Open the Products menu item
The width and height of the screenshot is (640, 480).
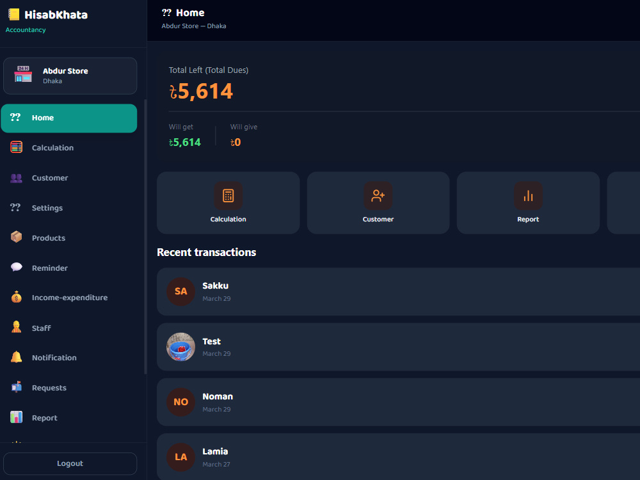point(69,238)
